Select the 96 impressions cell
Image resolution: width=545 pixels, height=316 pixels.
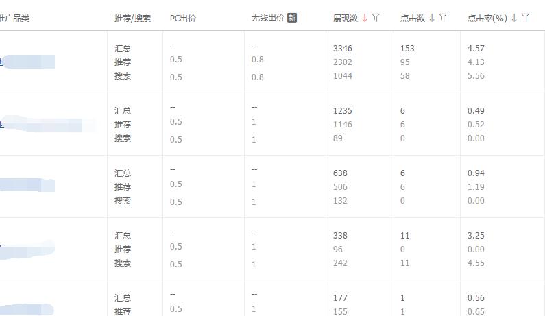pyautogui.click(x=337, y=250)
